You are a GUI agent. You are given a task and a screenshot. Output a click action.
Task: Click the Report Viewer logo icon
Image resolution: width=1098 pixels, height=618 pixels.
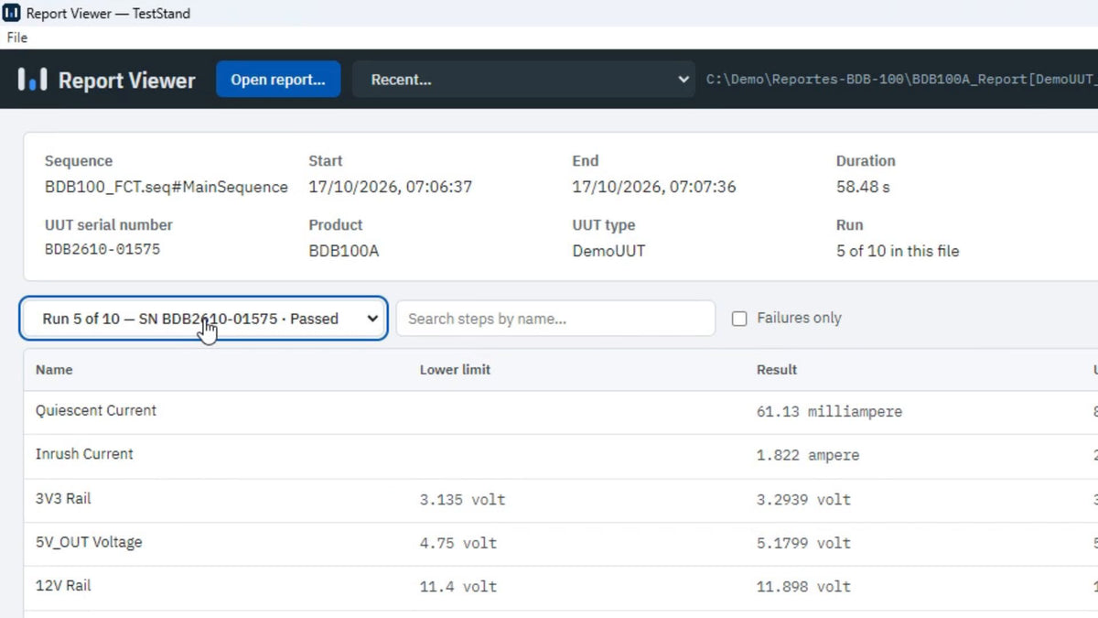click(32, 80)
